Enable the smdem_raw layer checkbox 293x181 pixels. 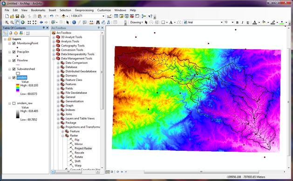tap(14, 103)
